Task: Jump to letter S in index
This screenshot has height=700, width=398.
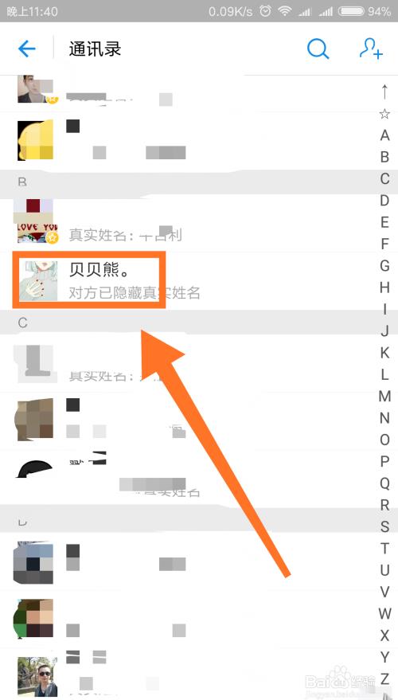Action: click(384, 526)
